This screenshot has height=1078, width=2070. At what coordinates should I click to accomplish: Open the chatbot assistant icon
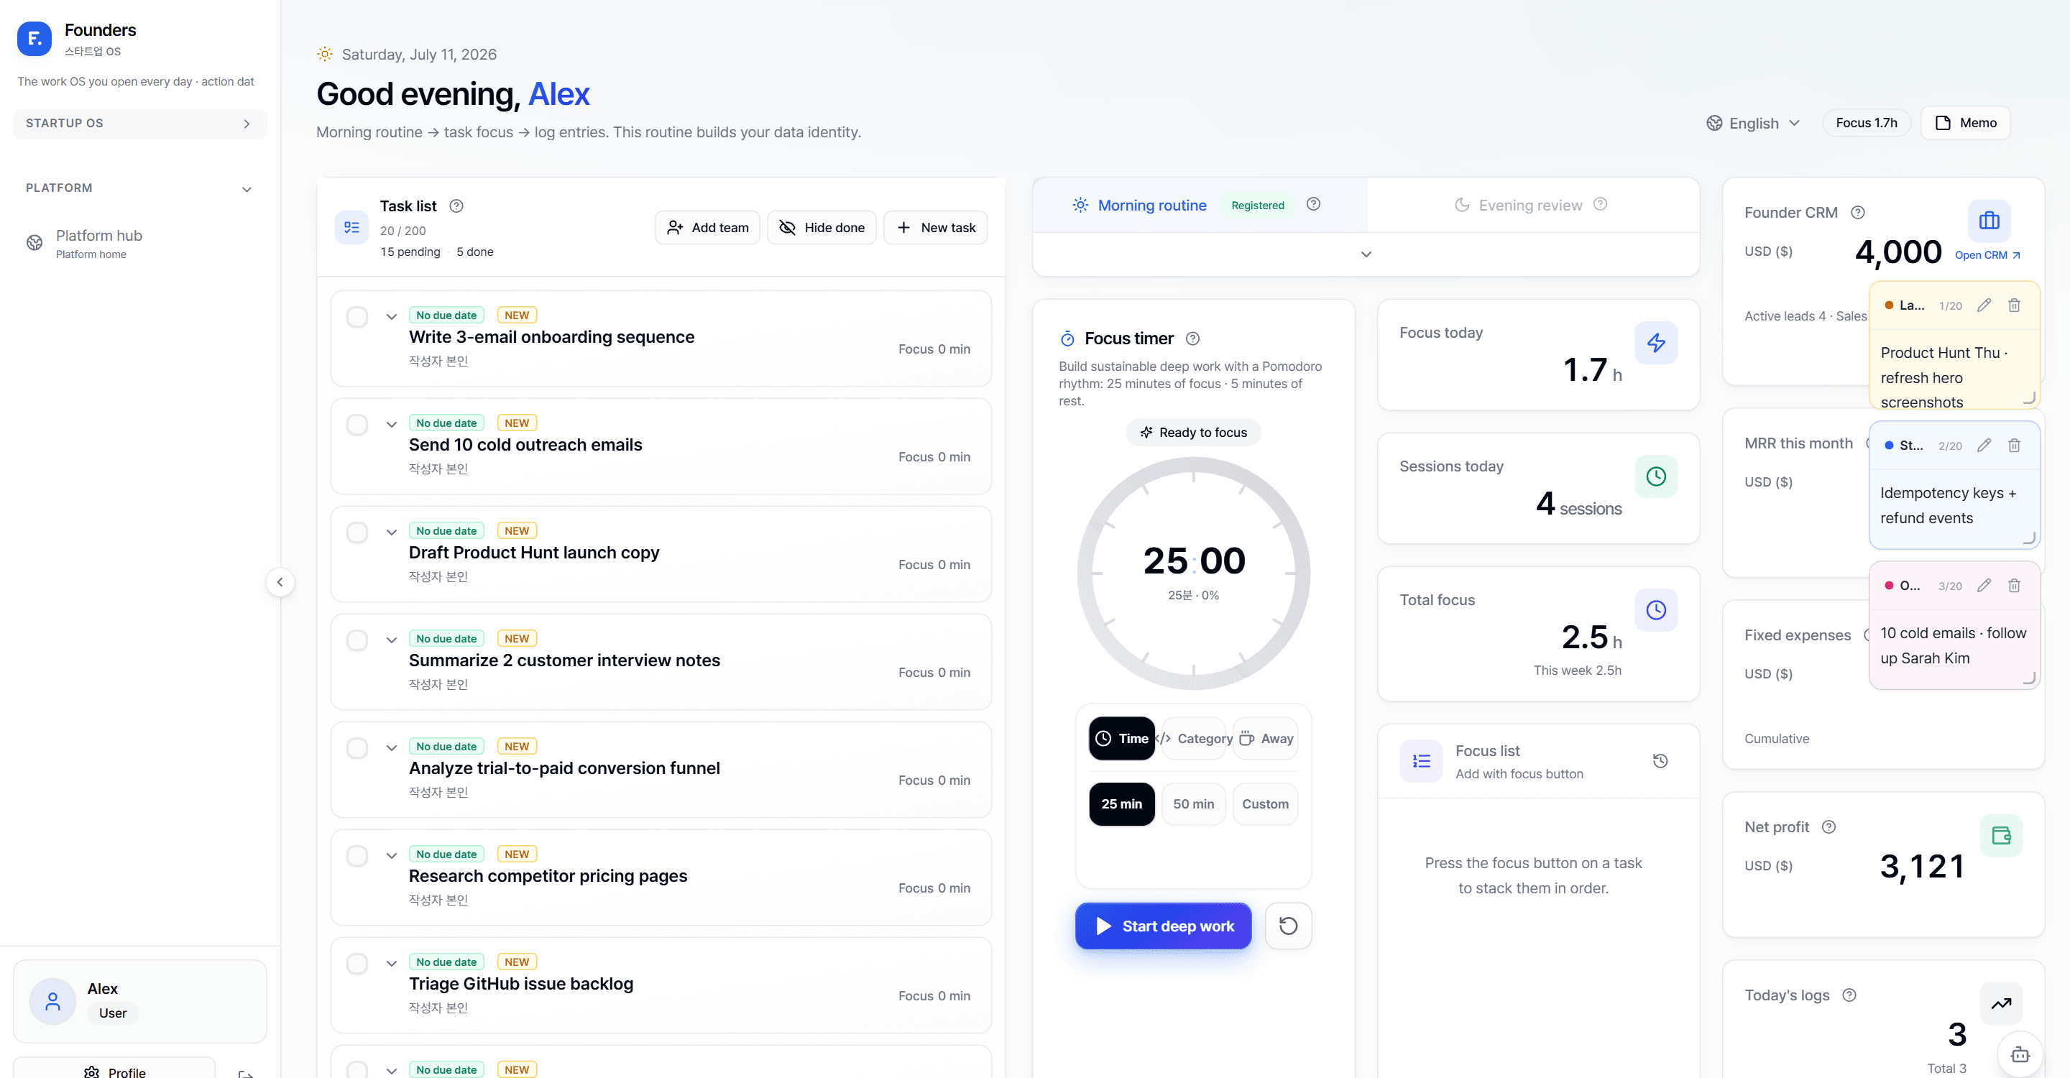click(x=2020, y=1055)
